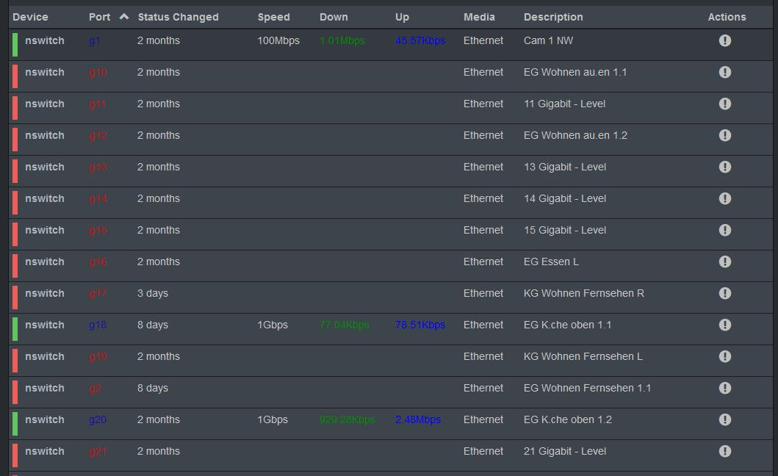Click the Down rate value 1.01Mbps for g1
Image resolution: width=778 pixels, height=476 pixels.
click(342, 40)
